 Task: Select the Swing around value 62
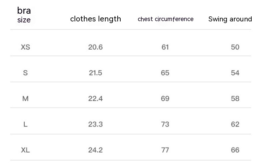coord(235,124)
